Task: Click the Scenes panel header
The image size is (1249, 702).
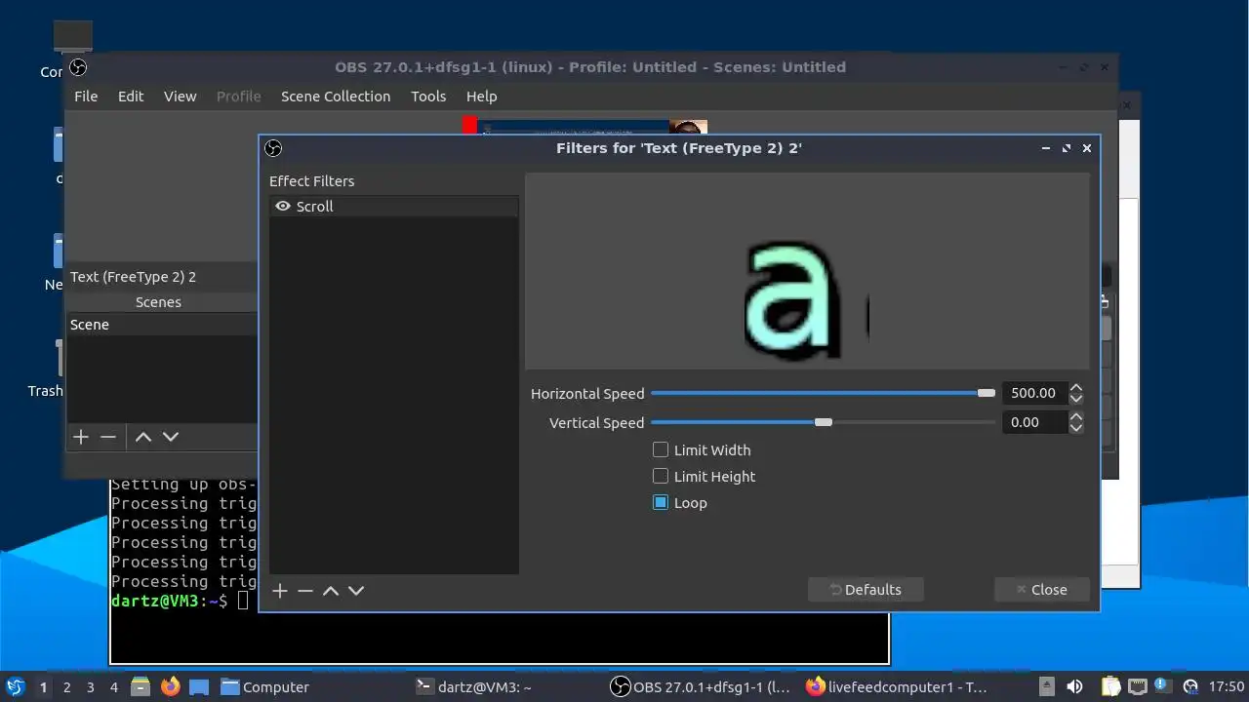Action: 158,302
